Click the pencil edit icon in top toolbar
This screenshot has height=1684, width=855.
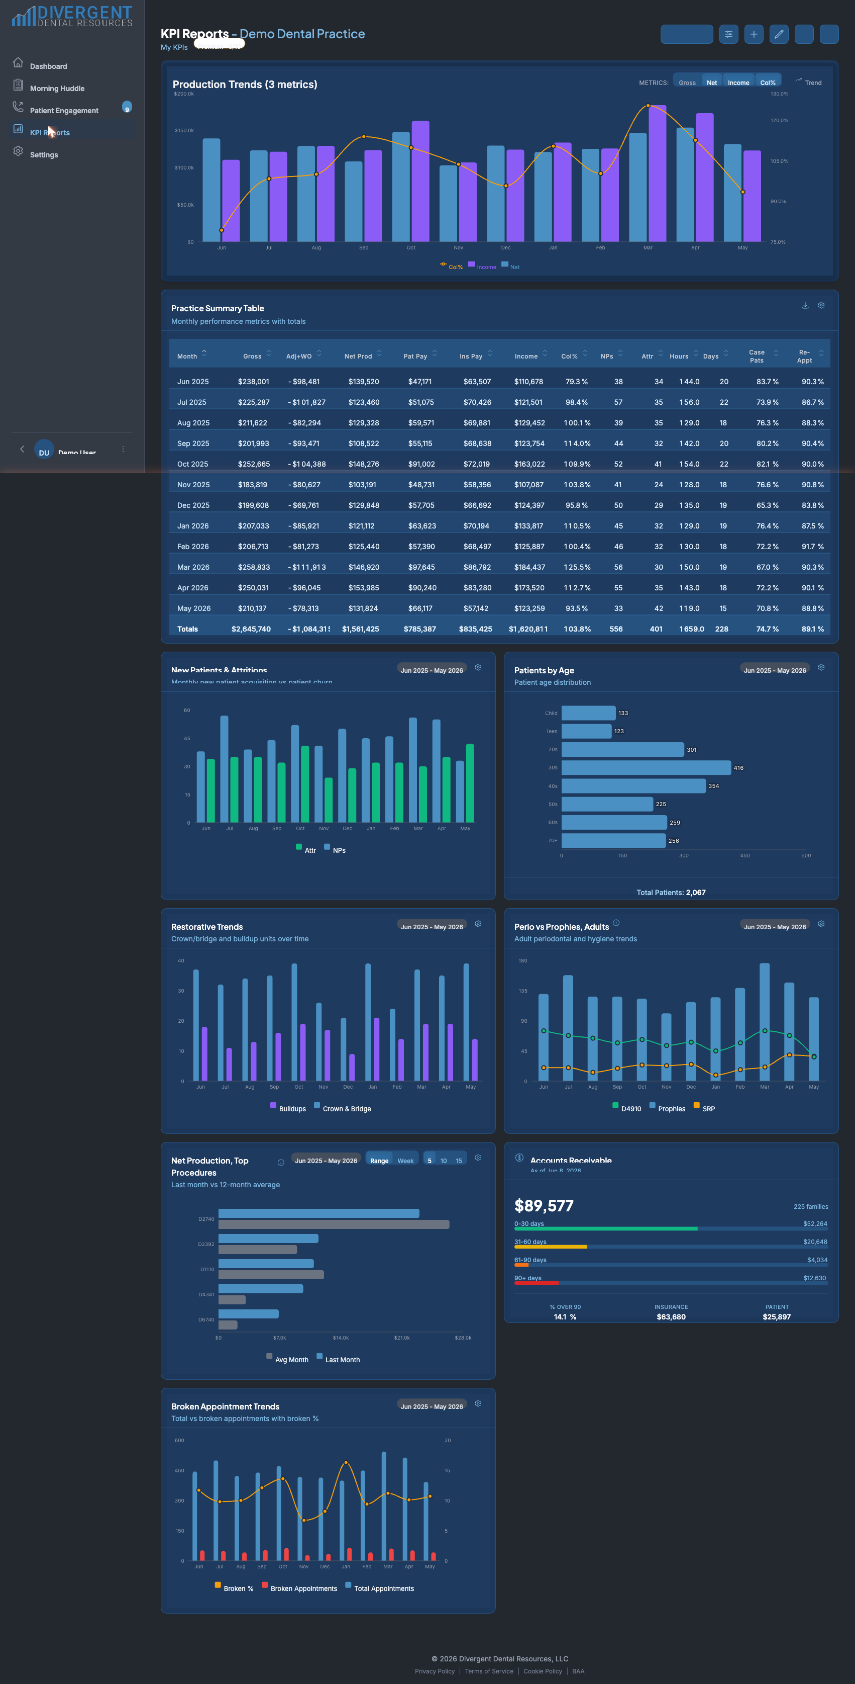pos(779,34)
